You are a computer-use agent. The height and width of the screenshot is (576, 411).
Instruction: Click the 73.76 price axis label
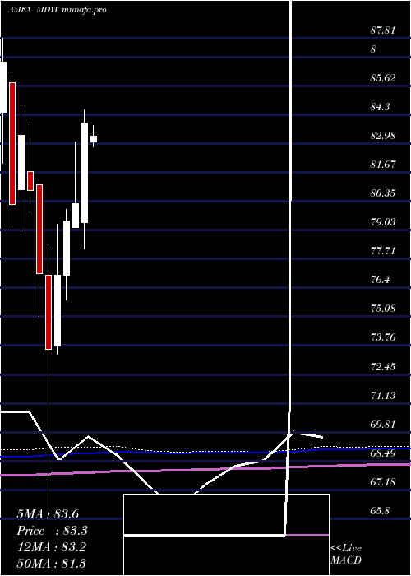click(x=383, y=337)
